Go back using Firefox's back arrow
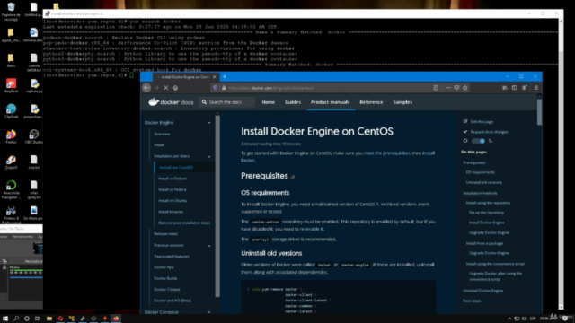 [x=146, y=88]
